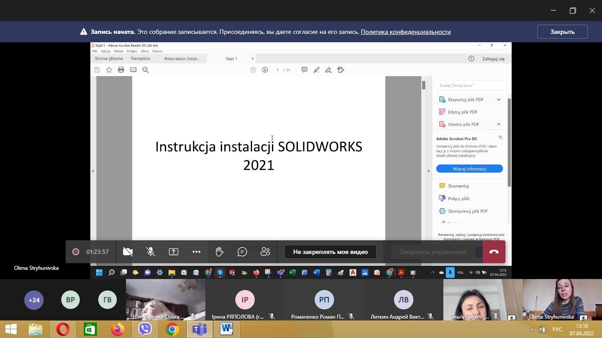Select the Литкин Андрей participant tile
The width and height of the screenshot is (602, 338).
[x=404, y=300]
